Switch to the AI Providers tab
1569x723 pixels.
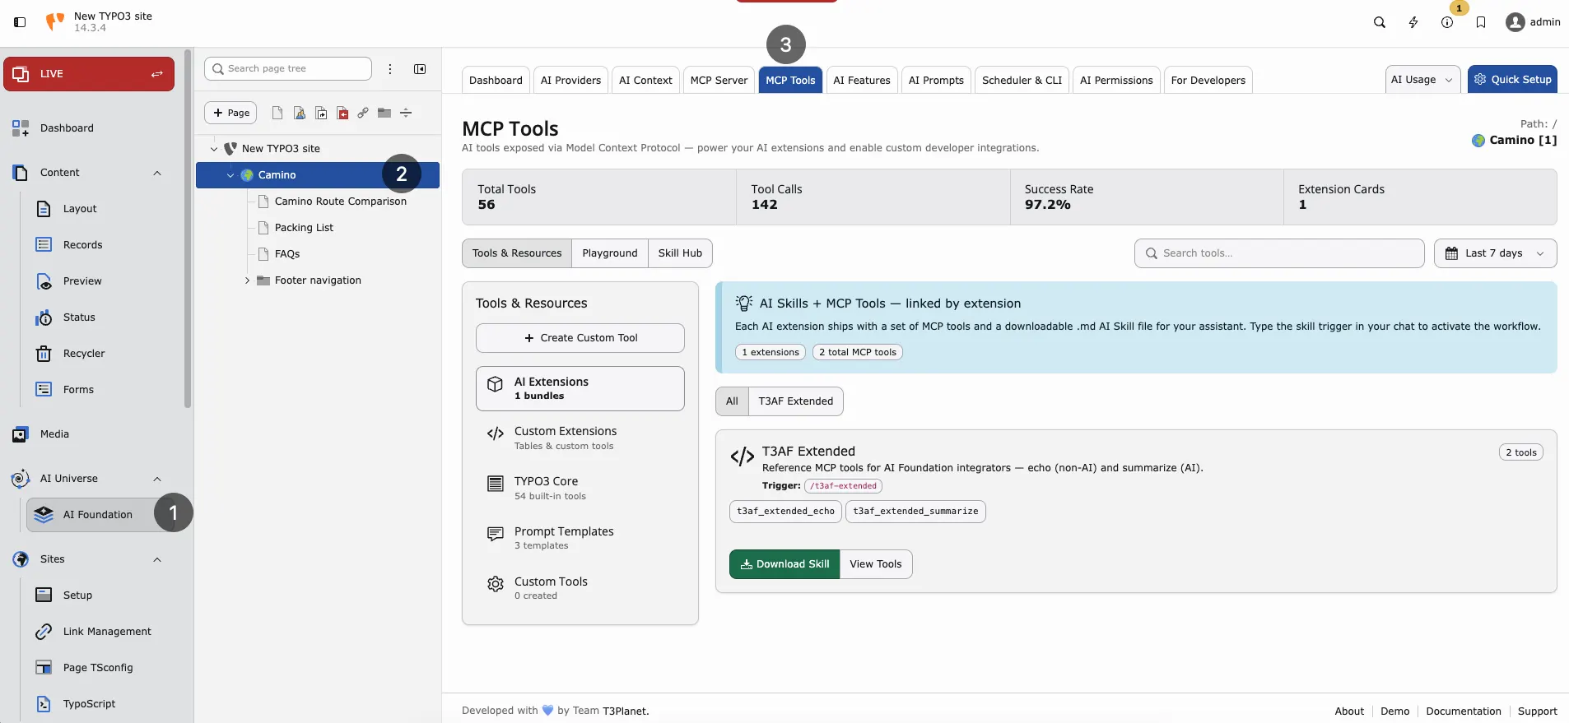570,80
